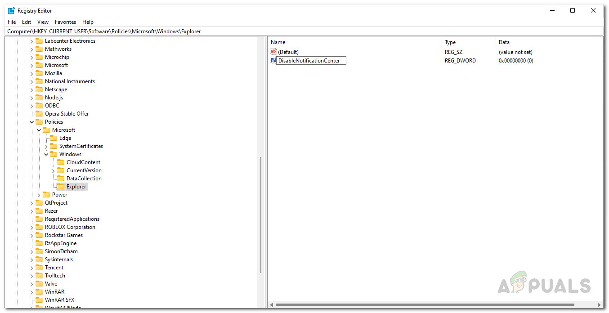
Task: Click the Microchip folder icon
Action: tap(39, 57)
